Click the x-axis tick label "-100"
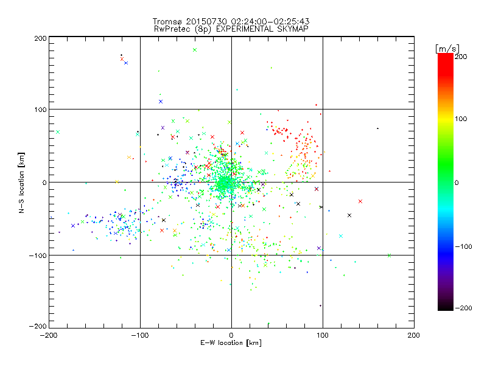Image resolution: width=487 pixels, height=365 pixels. pyautogui.click(x=140, y=336)
